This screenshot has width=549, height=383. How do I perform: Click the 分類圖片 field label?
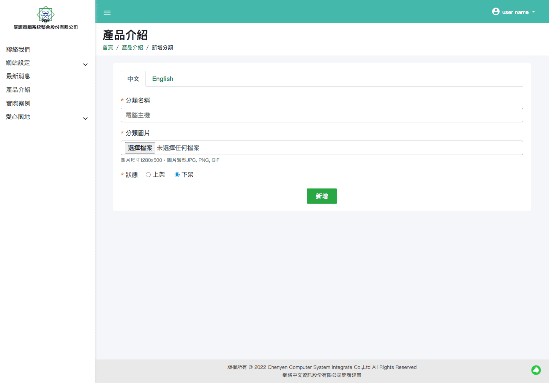point(138,133)
